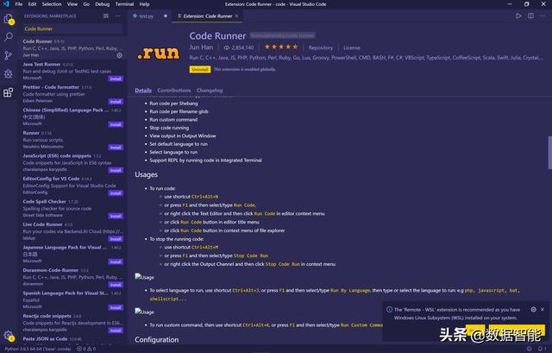Open the View menu
The height and width of the screenshot is (353, 552).
pyautogui.click(x=72, y=4)
